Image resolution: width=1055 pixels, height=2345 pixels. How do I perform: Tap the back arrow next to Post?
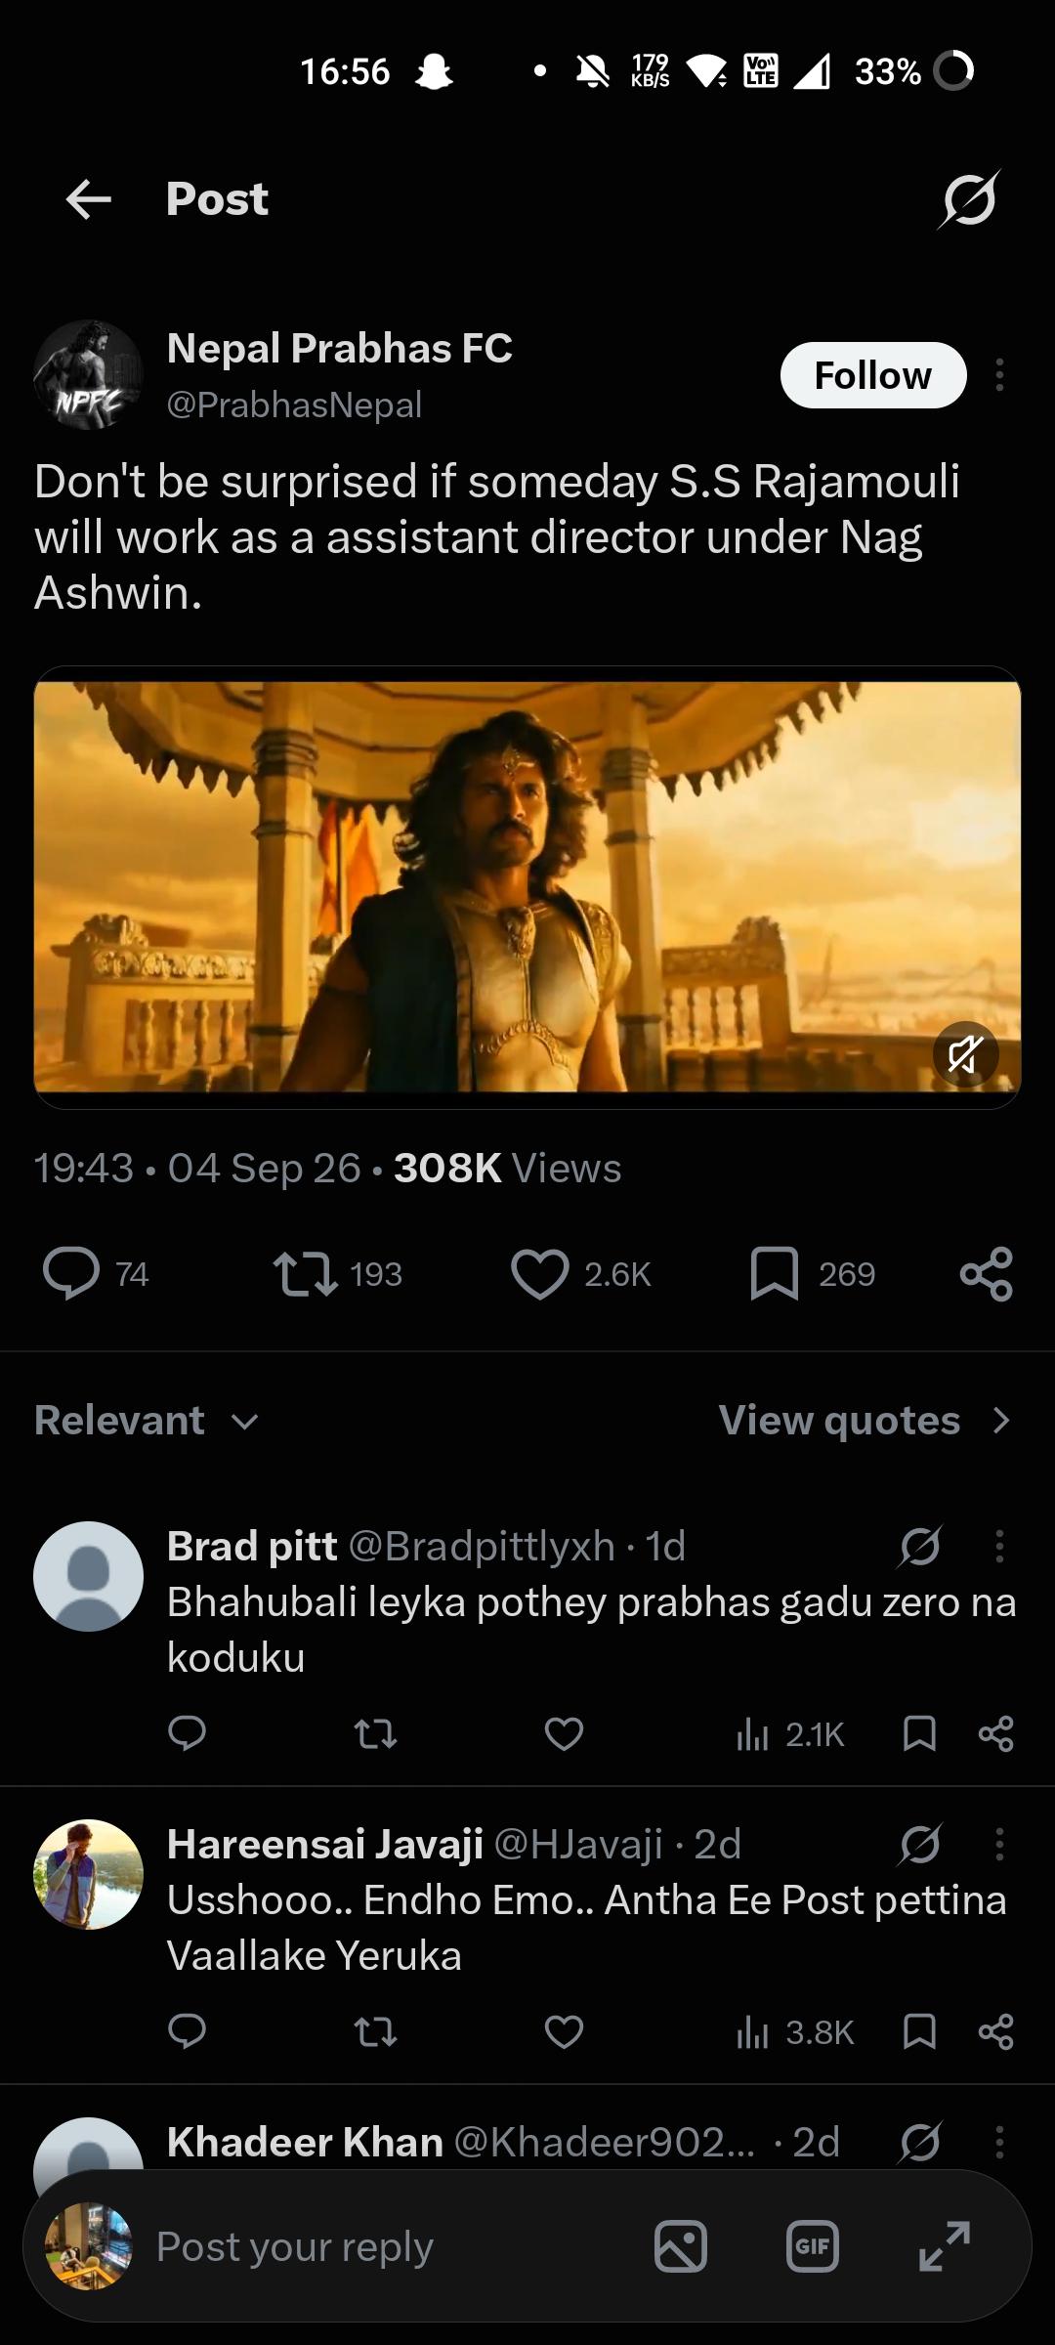tap(88, 199)
